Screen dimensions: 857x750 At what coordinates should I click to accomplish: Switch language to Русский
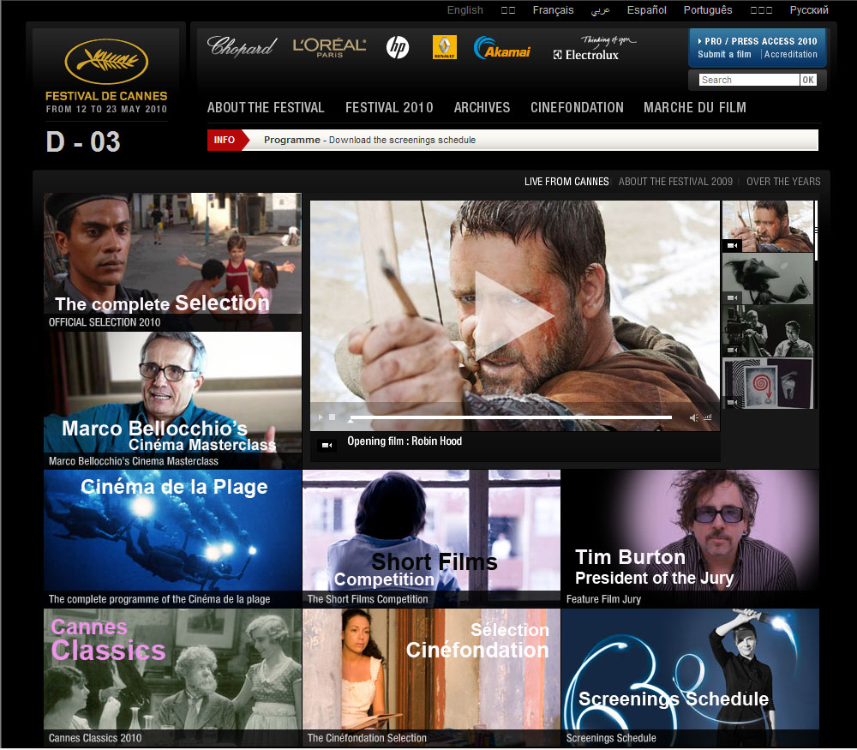click(809, 9)
